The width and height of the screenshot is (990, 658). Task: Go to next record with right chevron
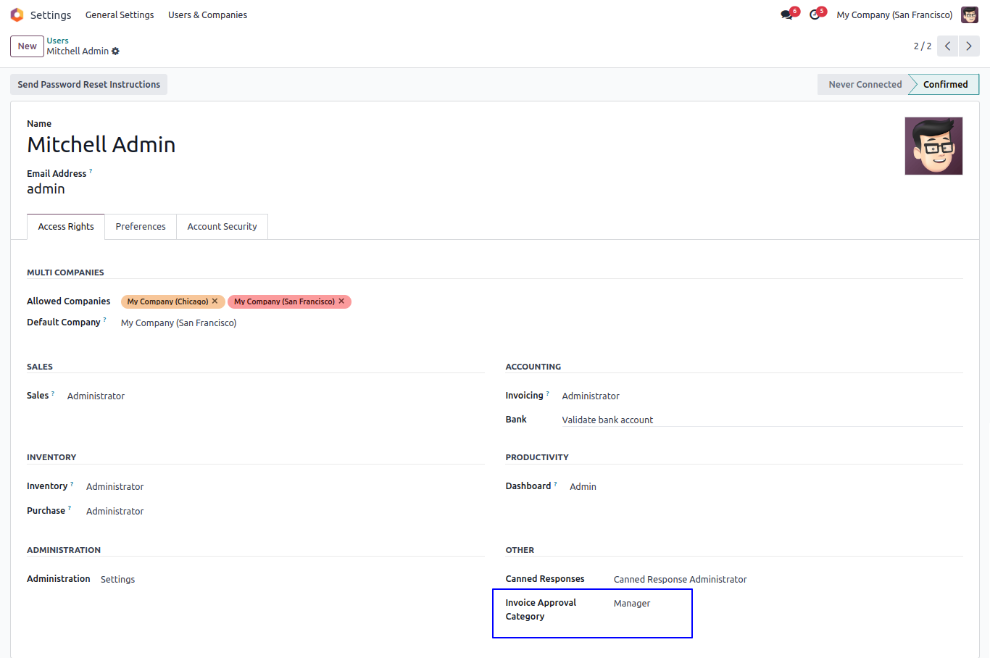[969, 46]
